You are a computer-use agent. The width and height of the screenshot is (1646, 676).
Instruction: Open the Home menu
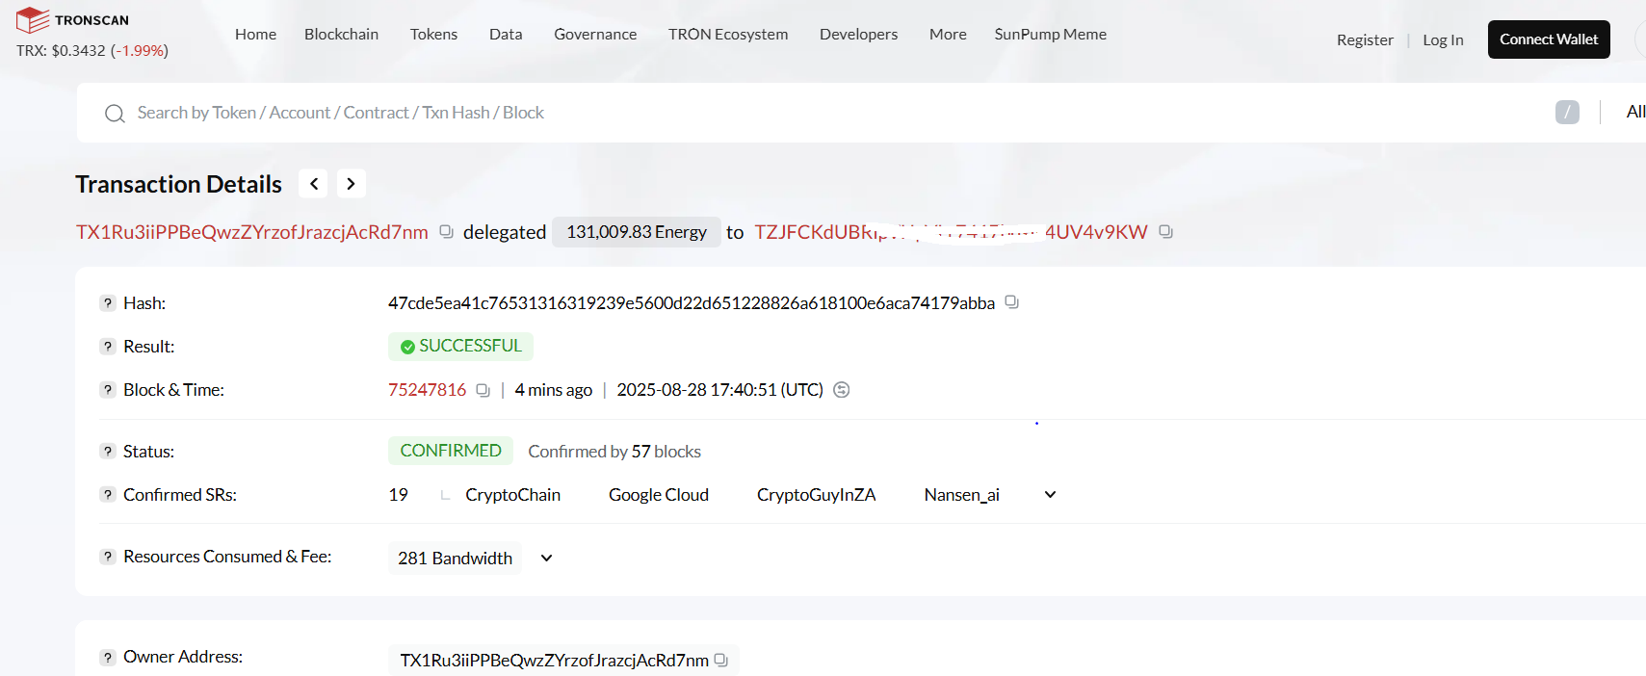click(255, 34)
